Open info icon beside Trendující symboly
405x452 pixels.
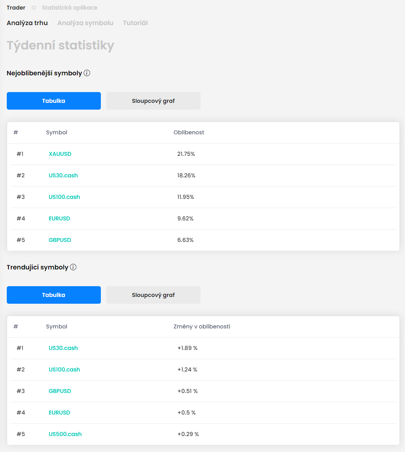tap(73, 267)
